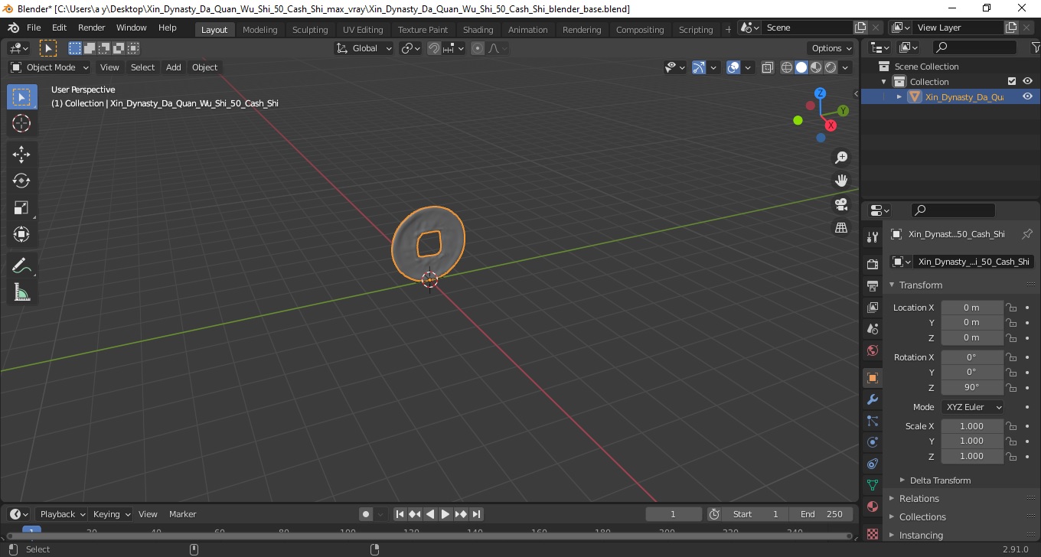Open the Scene properties tab
Screen dimensions: 1041x557
(x=873, y=328)
